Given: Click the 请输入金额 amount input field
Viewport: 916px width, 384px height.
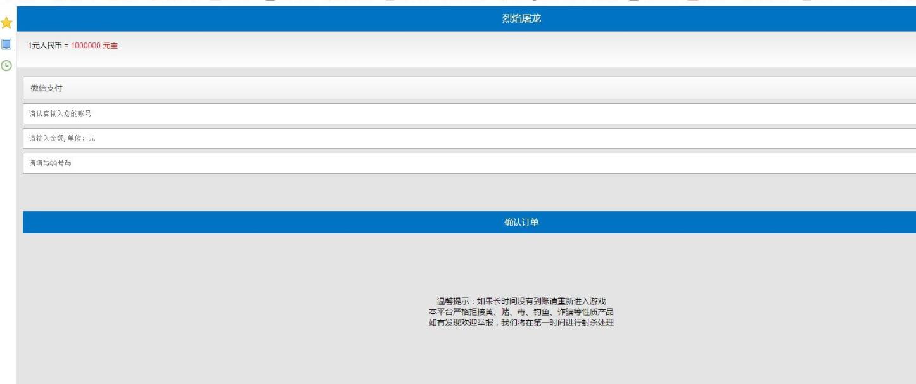Looking at the screenshot, I should 469,138.
